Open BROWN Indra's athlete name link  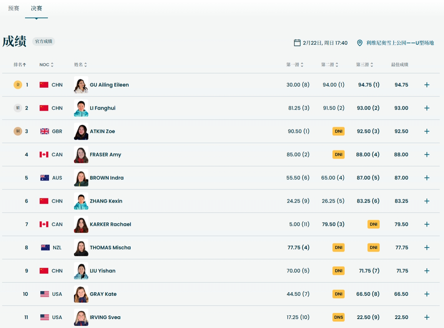coord(107,178)
